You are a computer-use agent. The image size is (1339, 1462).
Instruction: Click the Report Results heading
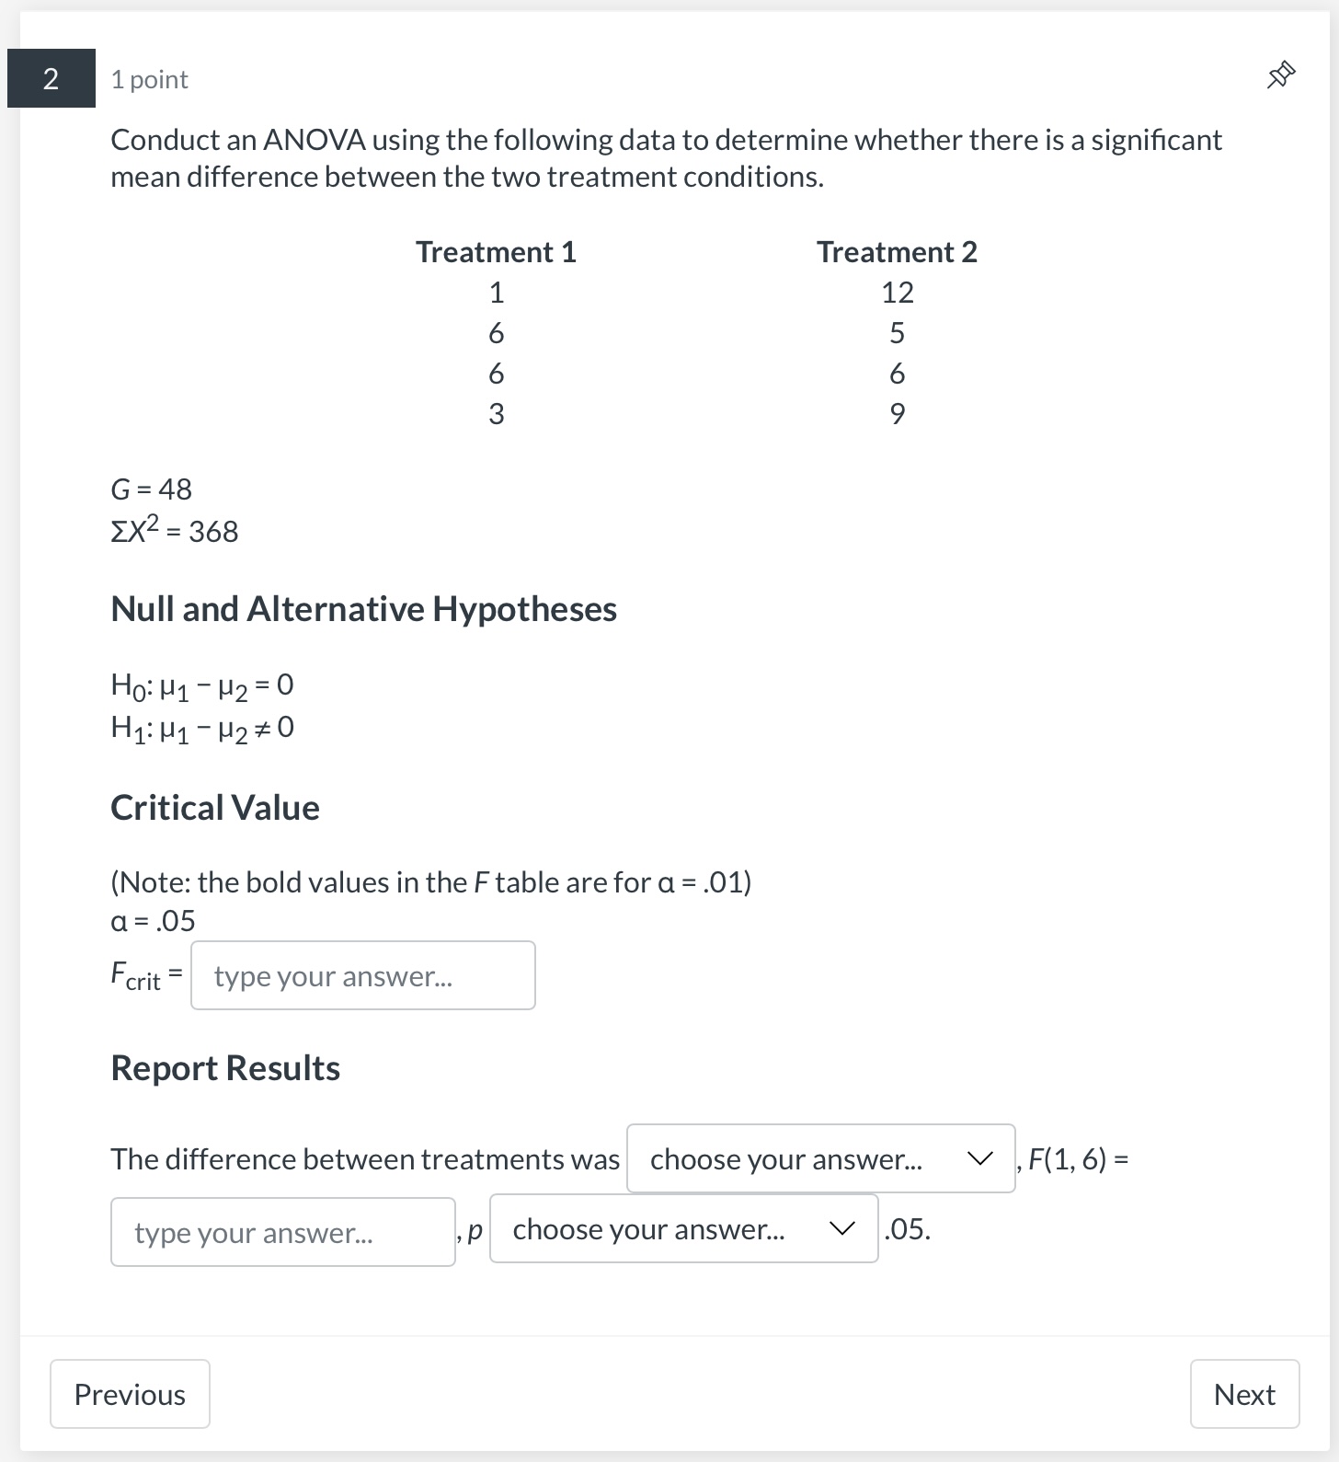tap(224, 1067)
